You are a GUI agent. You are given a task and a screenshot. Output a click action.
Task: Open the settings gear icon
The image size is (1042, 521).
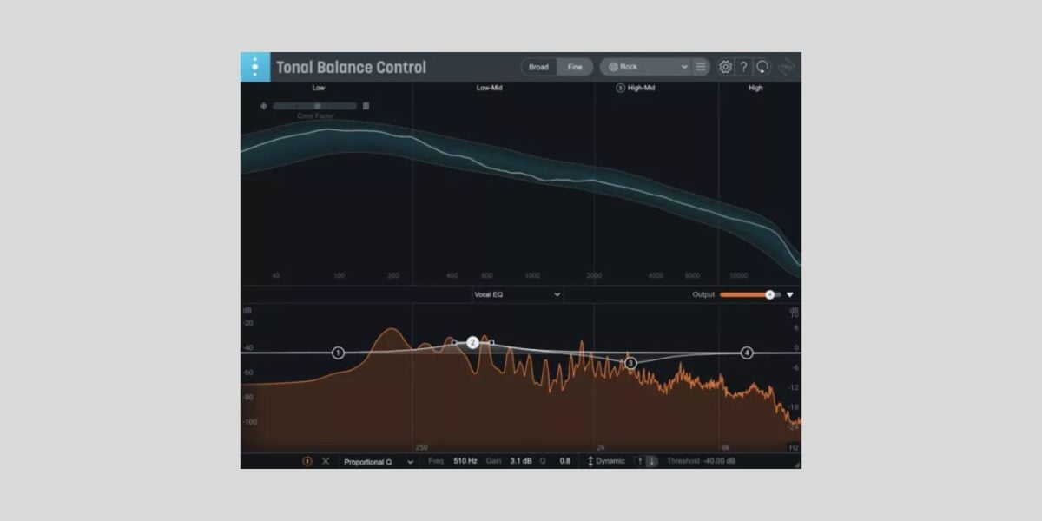pyautogui.click(x=725, y=66)
